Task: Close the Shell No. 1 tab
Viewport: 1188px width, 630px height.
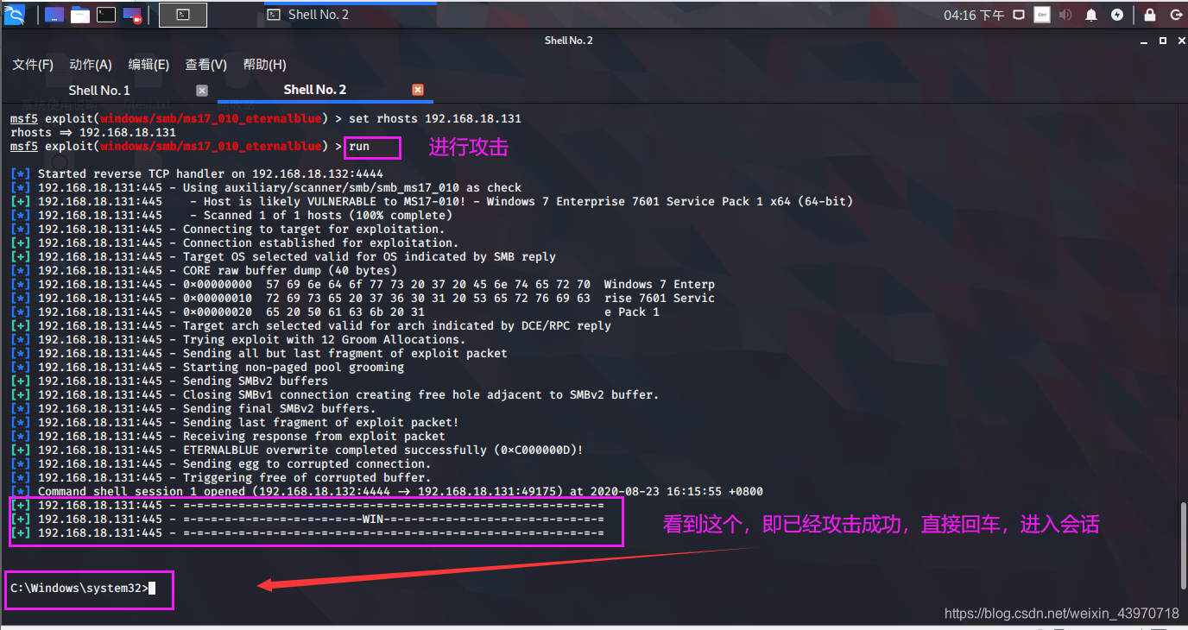Action: click(x=202, y=90)
